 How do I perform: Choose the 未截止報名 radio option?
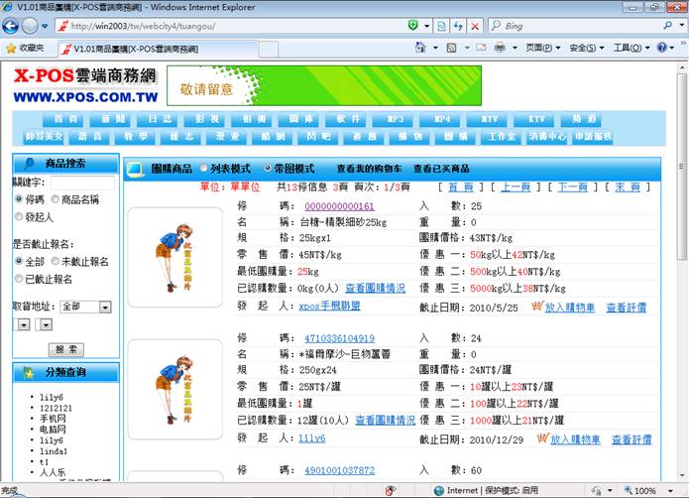click(x=55, y=262)
